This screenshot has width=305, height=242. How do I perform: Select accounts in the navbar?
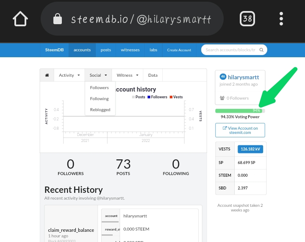click(82, 50)
